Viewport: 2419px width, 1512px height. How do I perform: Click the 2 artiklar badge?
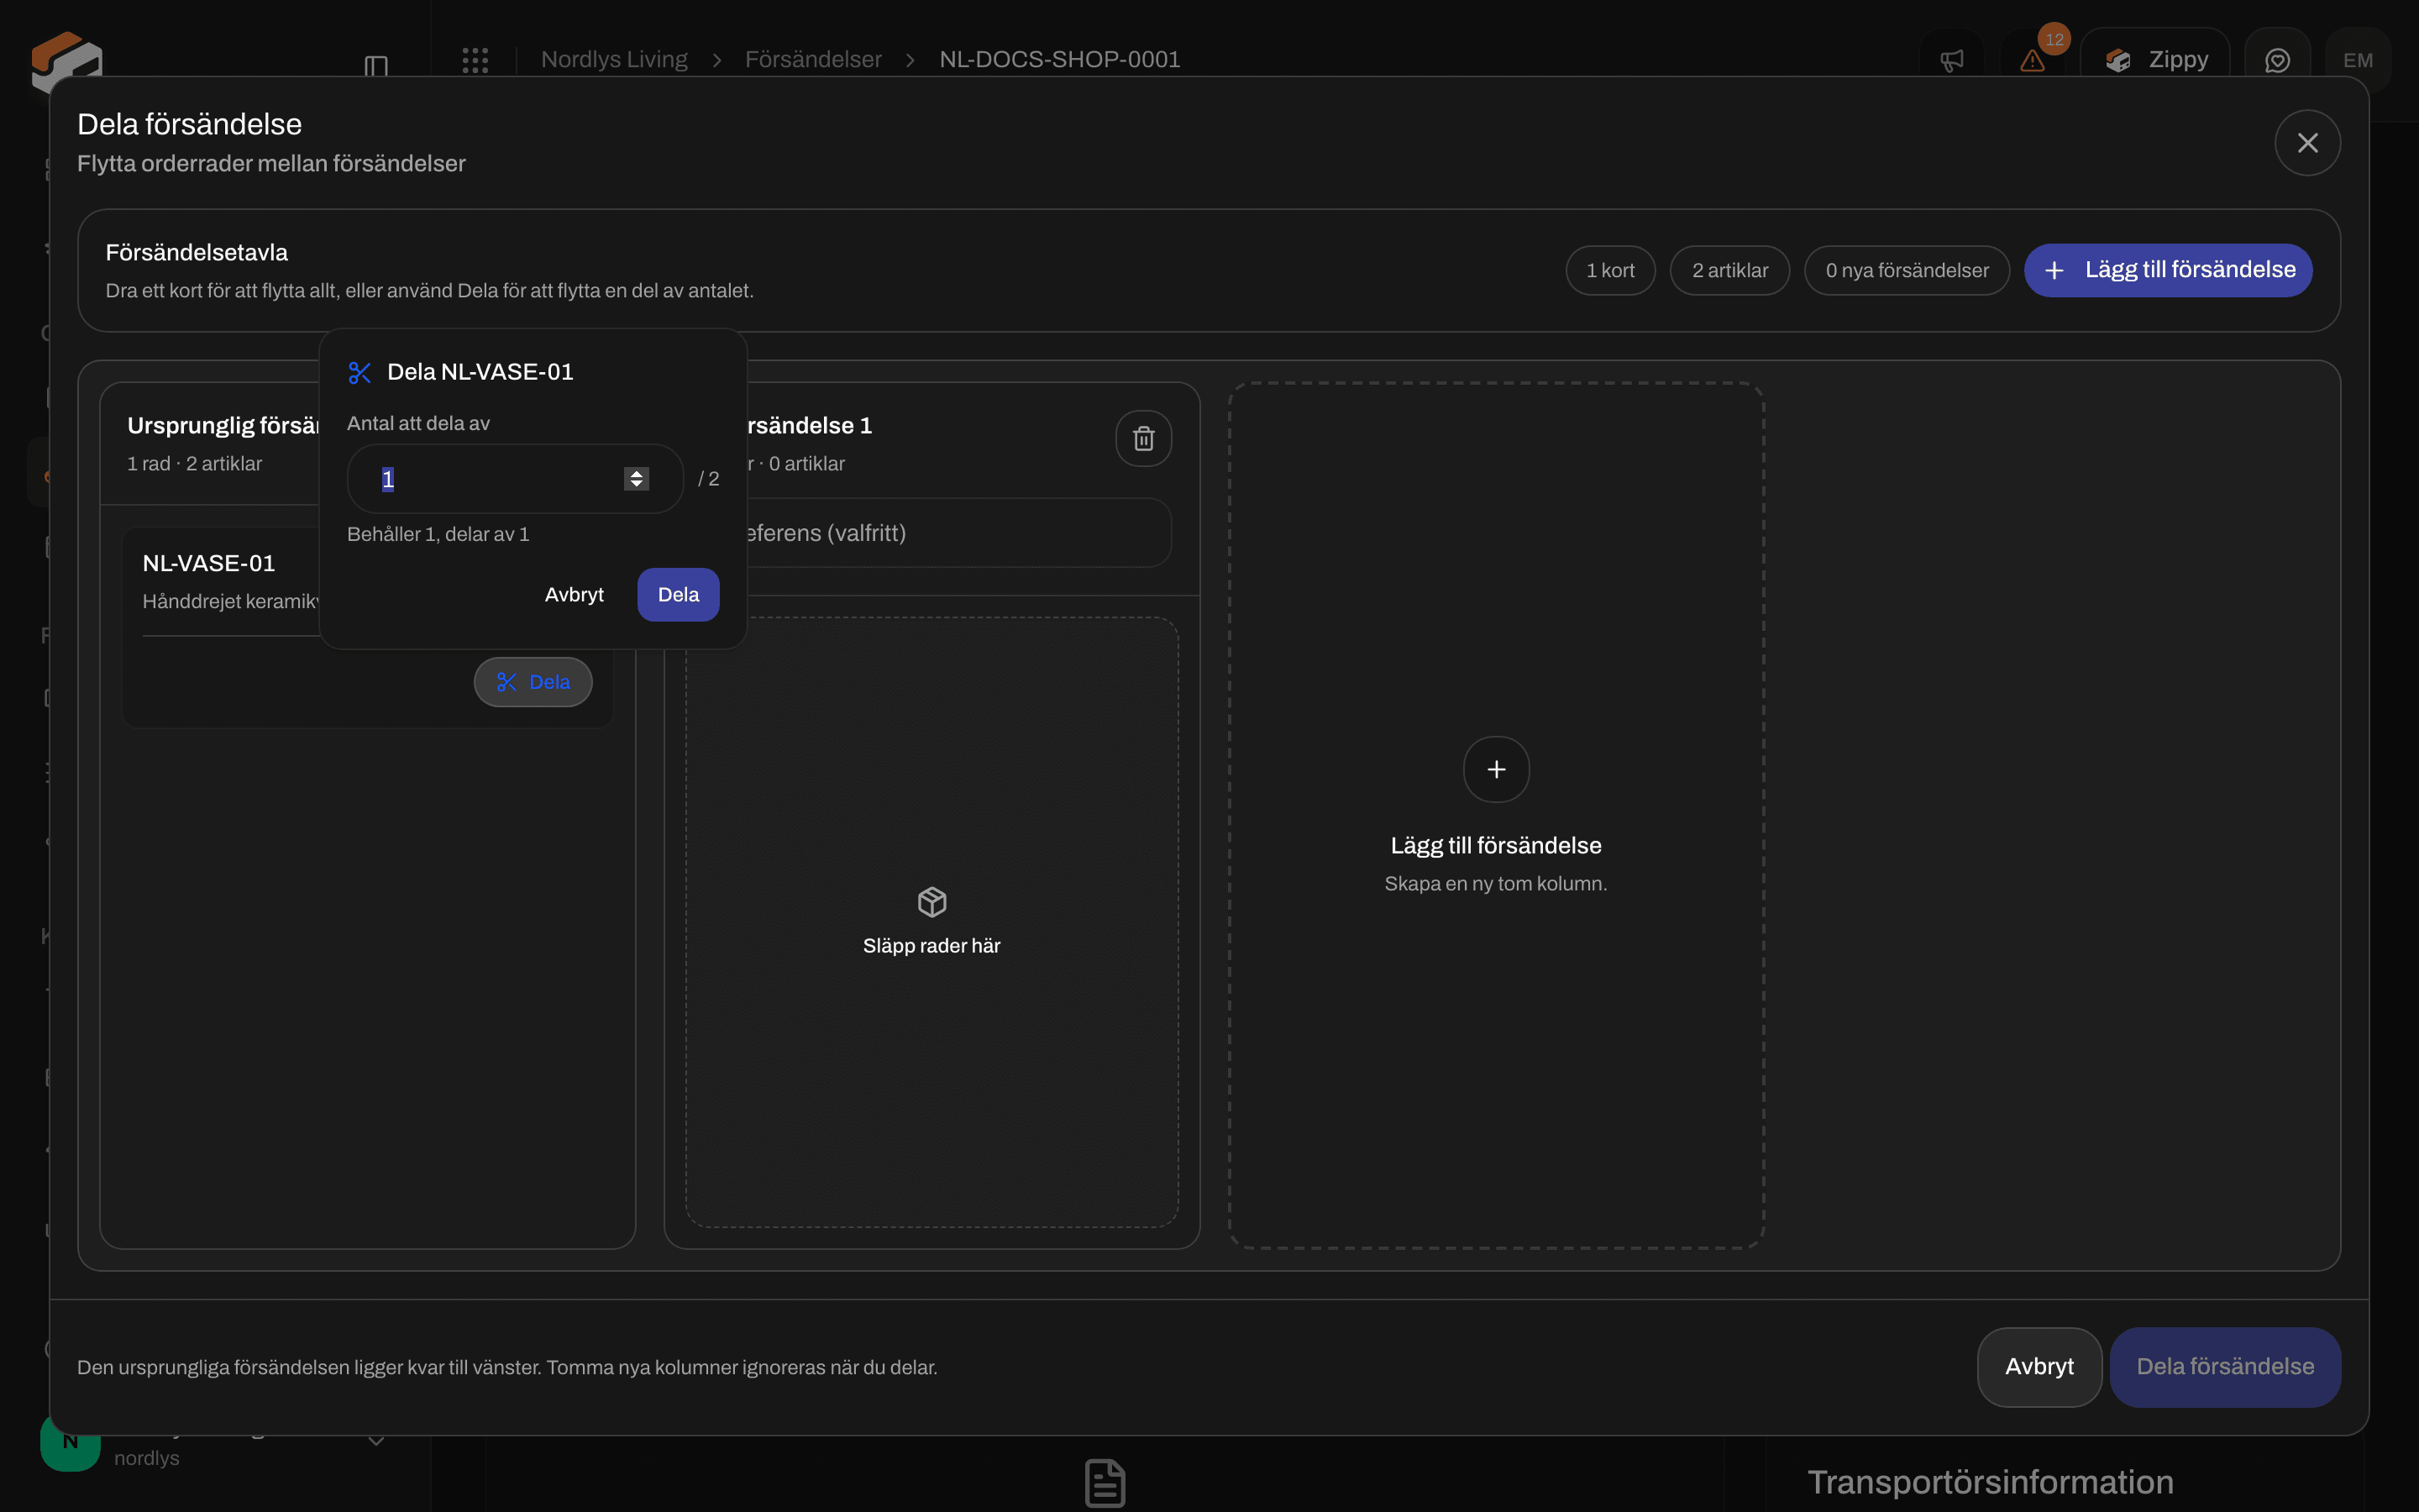point(1729,270)
